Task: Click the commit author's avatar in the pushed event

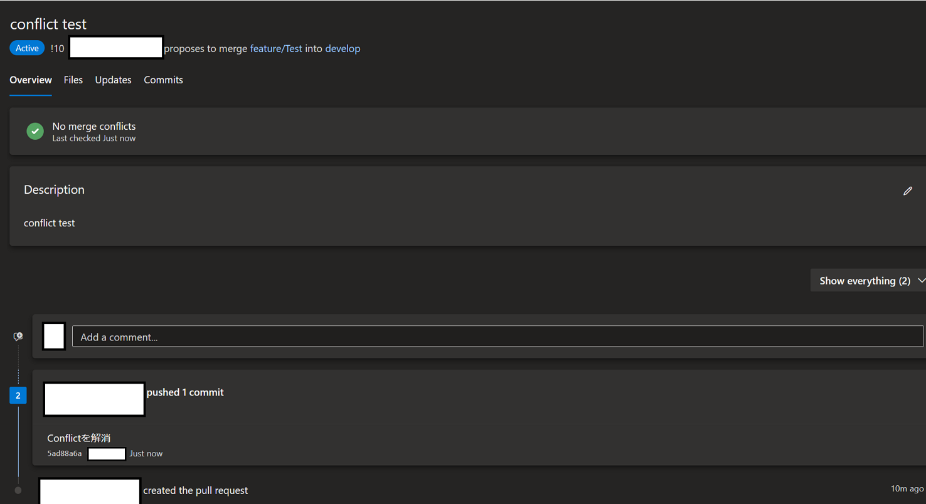Action: [x=93, y=399]
